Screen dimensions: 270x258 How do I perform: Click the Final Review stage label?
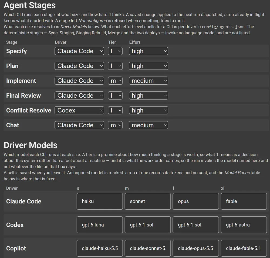23,95
